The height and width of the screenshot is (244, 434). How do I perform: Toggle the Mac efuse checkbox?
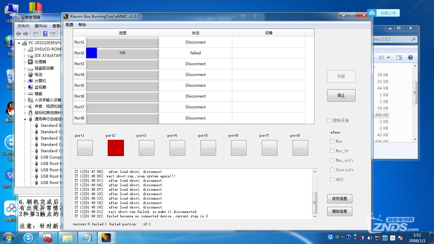(332, 141)
